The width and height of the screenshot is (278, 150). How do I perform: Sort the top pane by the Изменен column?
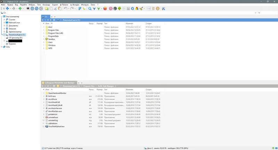[x=129, y=23]
